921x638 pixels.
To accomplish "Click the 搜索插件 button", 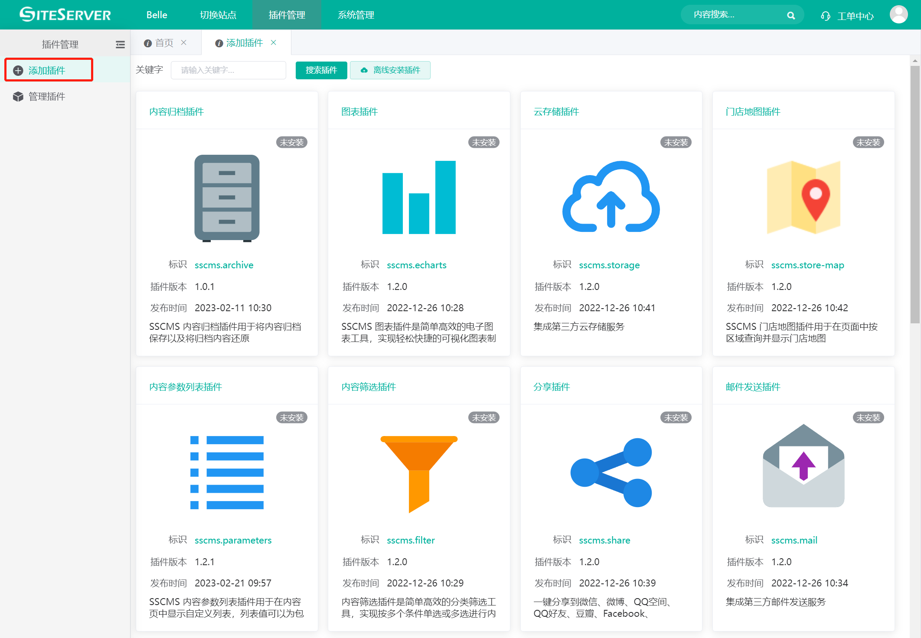I will pyautogui.click(x=321, y=70).
